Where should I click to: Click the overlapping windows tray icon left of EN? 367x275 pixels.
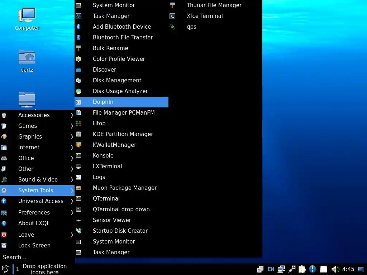pos(260,269)
